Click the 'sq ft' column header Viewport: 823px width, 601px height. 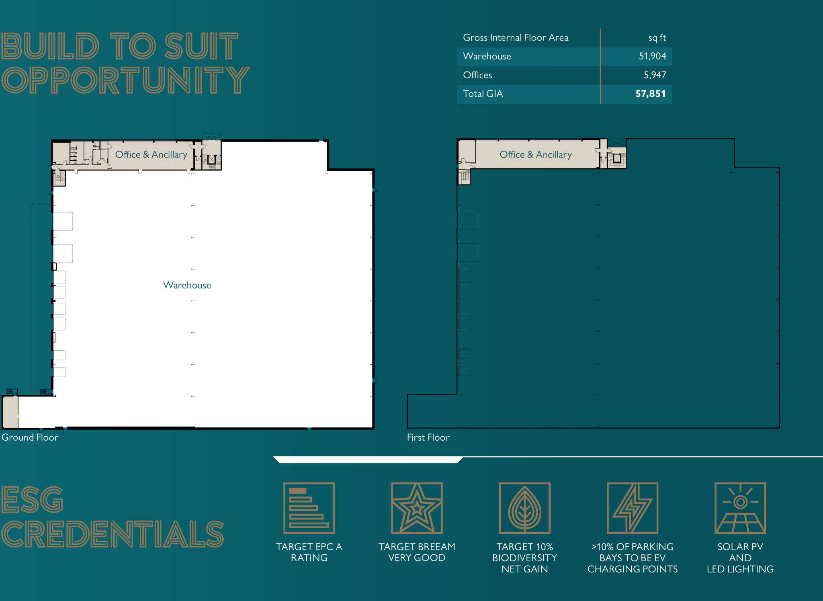click(657, 38)
